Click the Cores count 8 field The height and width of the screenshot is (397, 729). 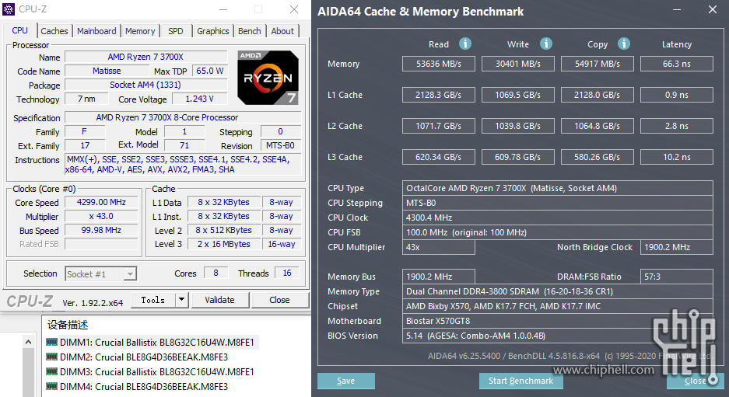(216, 273)
